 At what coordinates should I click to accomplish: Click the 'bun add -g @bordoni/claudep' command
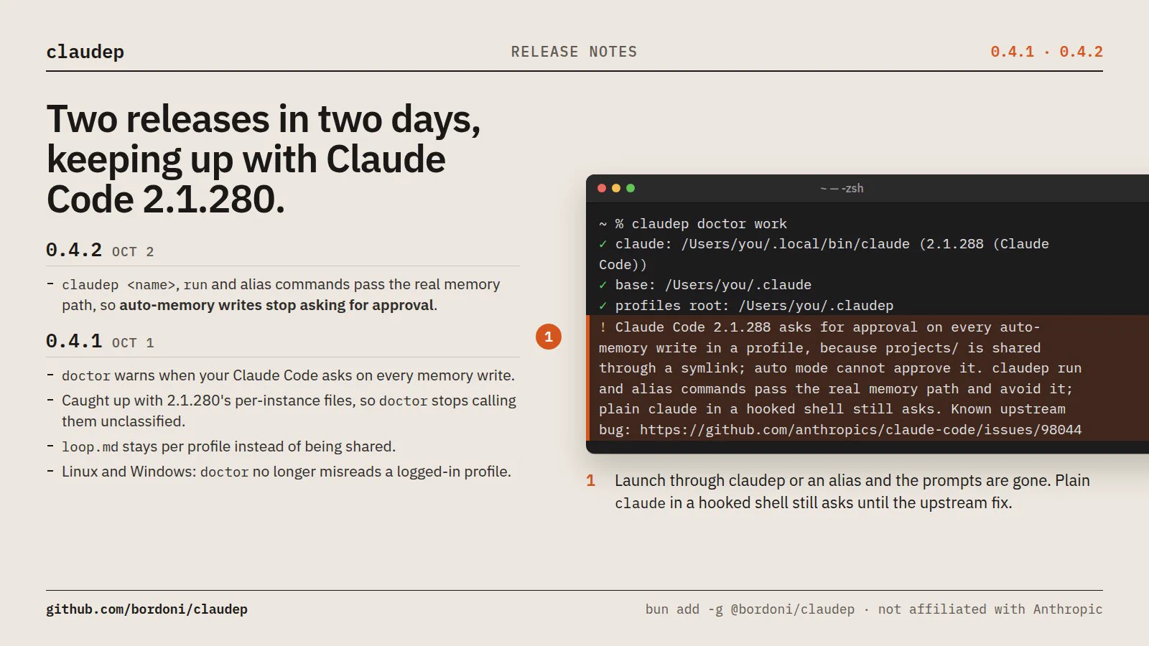point(750,609)
